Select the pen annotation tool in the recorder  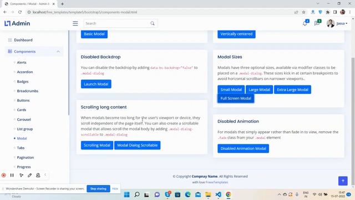click(29, 175)
